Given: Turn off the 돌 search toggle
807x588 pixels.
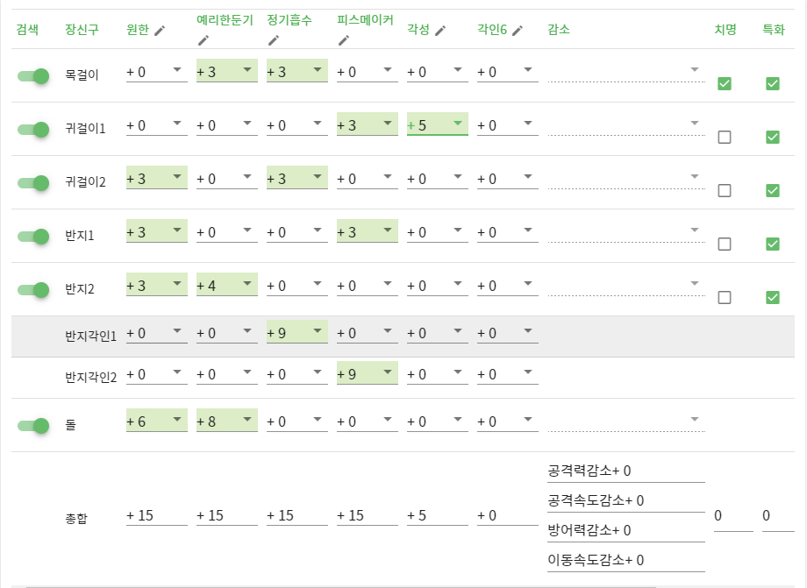Looking at the screenshot, I should 33,426.
